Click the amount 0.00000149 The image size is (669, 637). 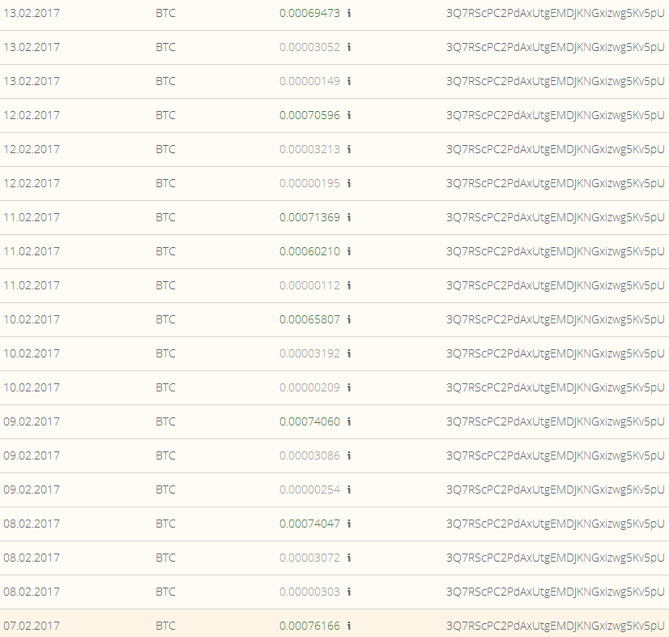(309, 81)
